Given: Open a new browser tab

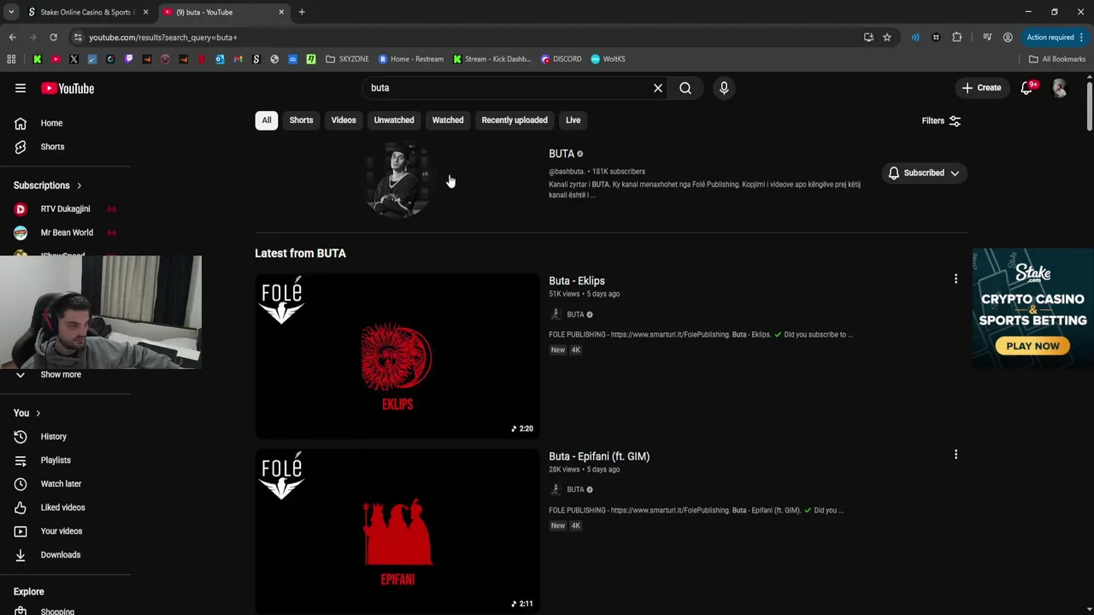Looking at the screenshot, I should click(302, 12).
